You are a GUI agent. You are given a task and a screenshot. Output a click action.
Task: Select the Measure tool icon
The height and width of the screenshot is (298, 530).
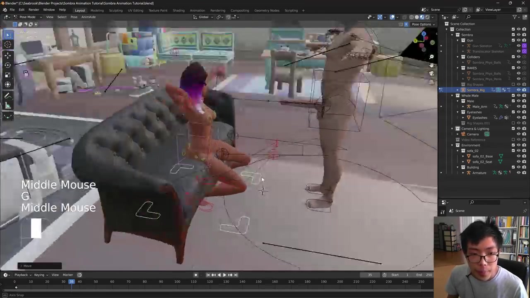7,106
